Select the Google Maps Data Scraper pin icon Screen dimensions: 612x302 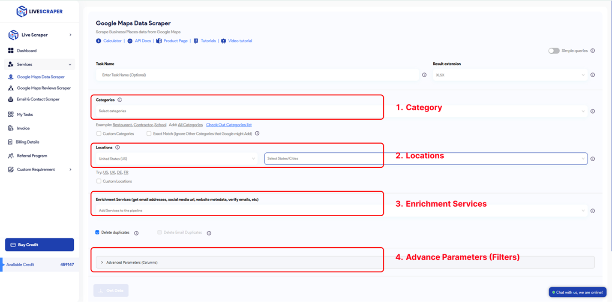pyautogui.click(x=11, y=77)
